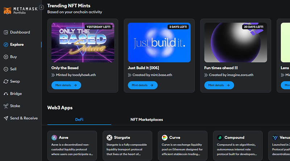290x161 pixels.
Task: Click the MetaMask fox logo
Action: coord(7,11)
